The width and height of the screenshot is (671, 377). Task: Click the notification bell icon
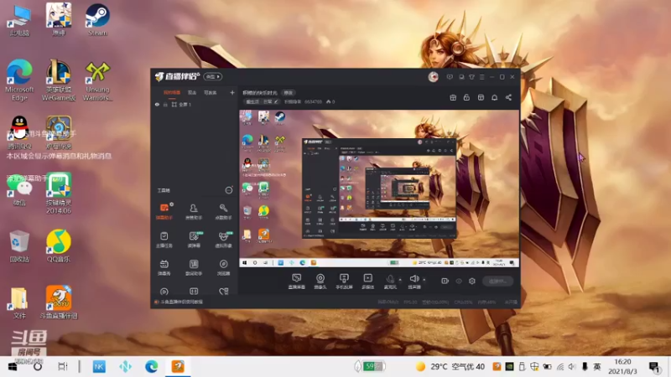(494, 97)
